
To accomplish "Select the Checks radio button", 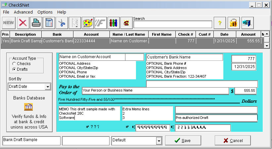I will click(x=14, y=64).
